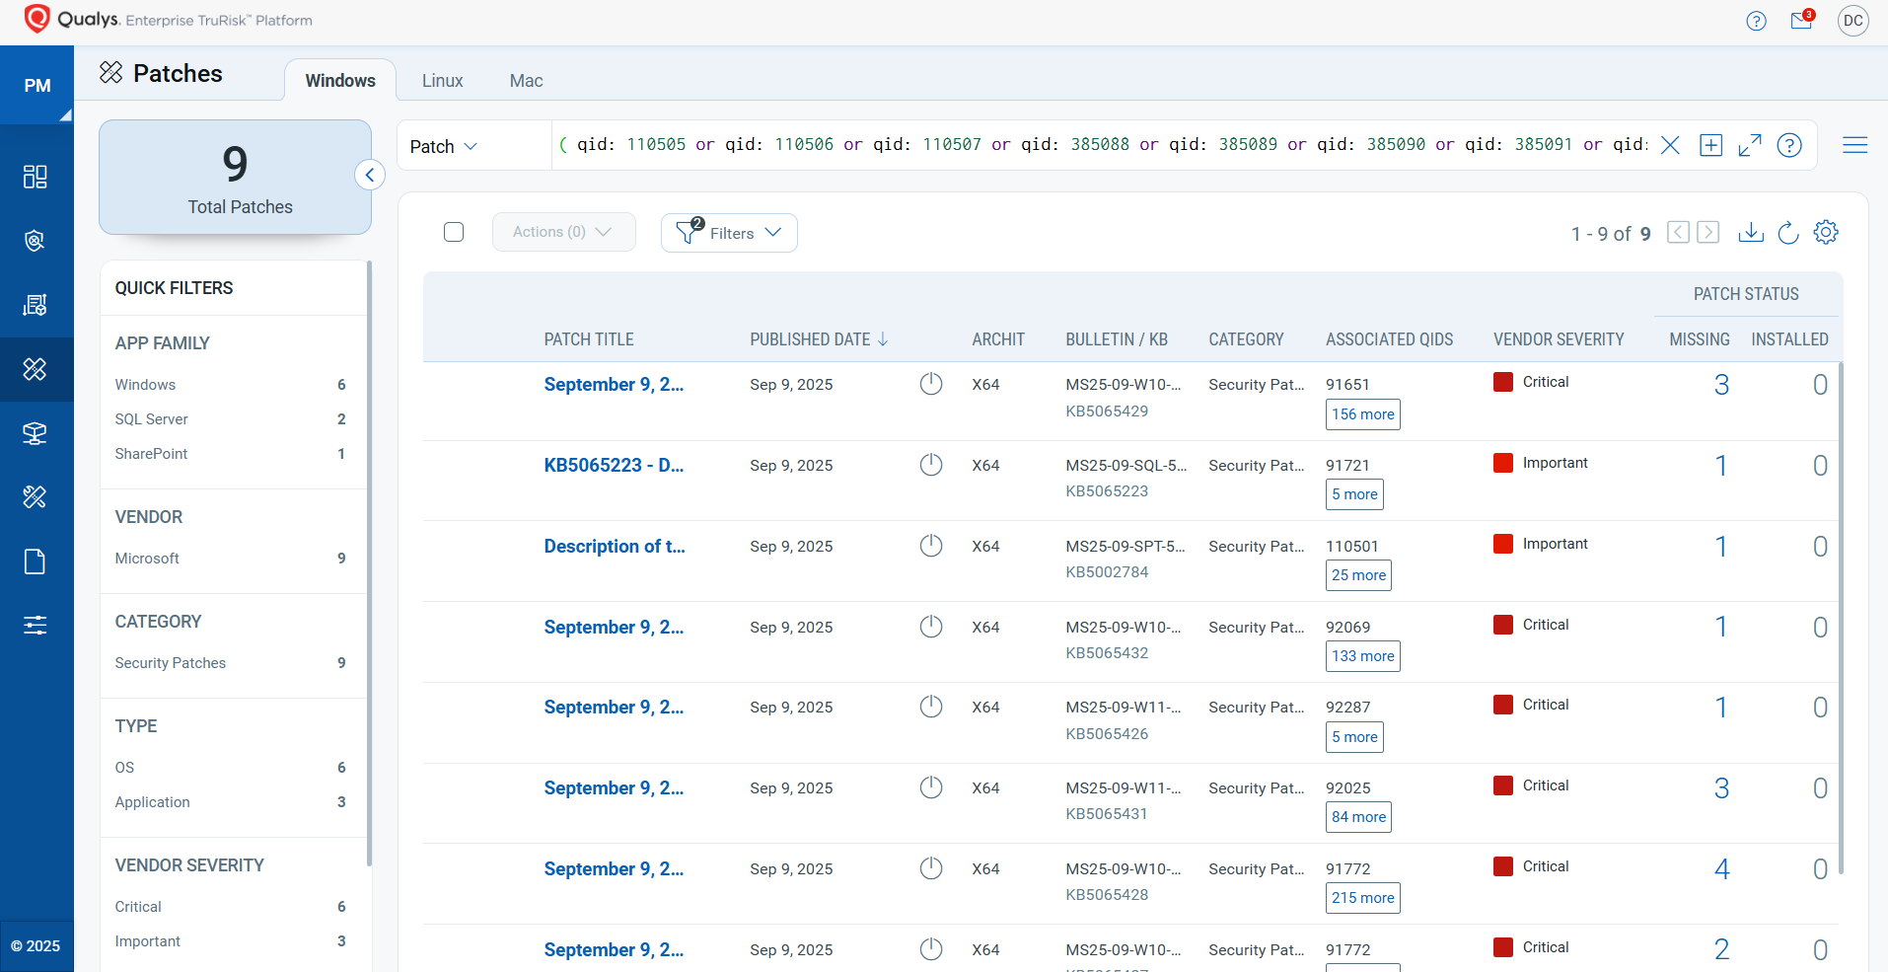Toggle the select-all patches checkbox
Viewport: 1888px width, 972px height.
pyautogui.click(x=454, y=232)
